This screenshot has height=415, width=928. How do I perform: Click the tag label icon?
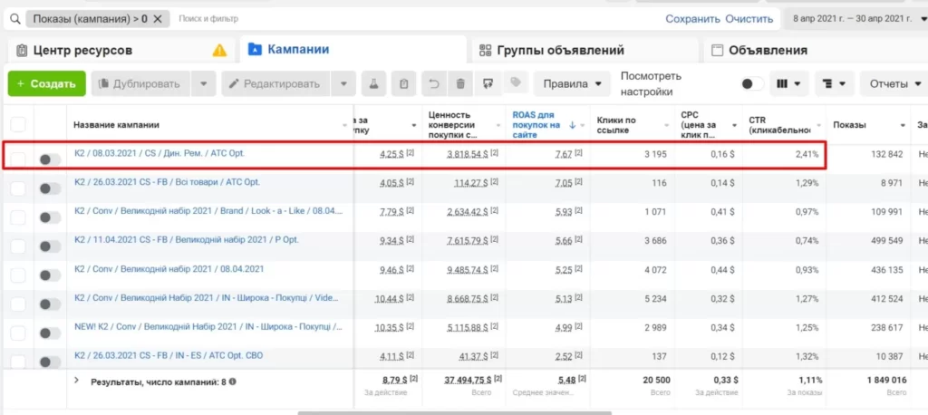pos(516,82)
